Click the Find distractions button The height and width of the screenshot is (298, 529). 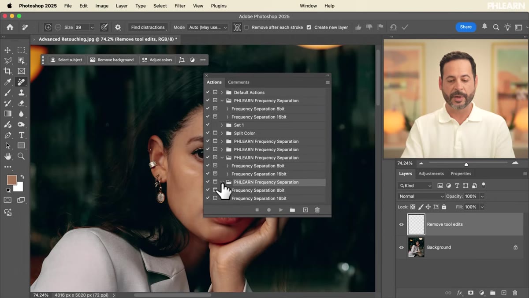click(x=148, y=27)
